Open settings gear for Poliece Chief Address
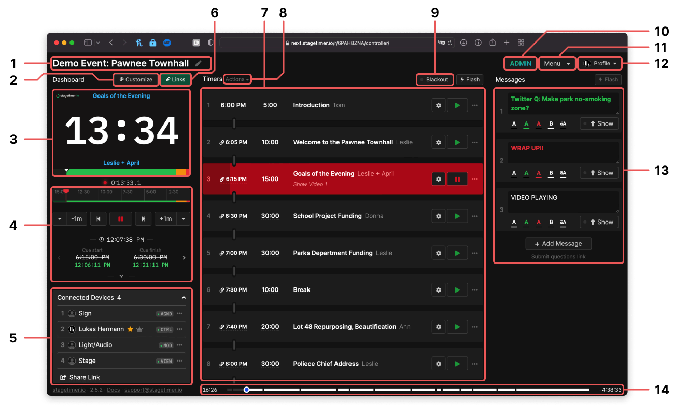Screen dimensions: 674x415 439,364
